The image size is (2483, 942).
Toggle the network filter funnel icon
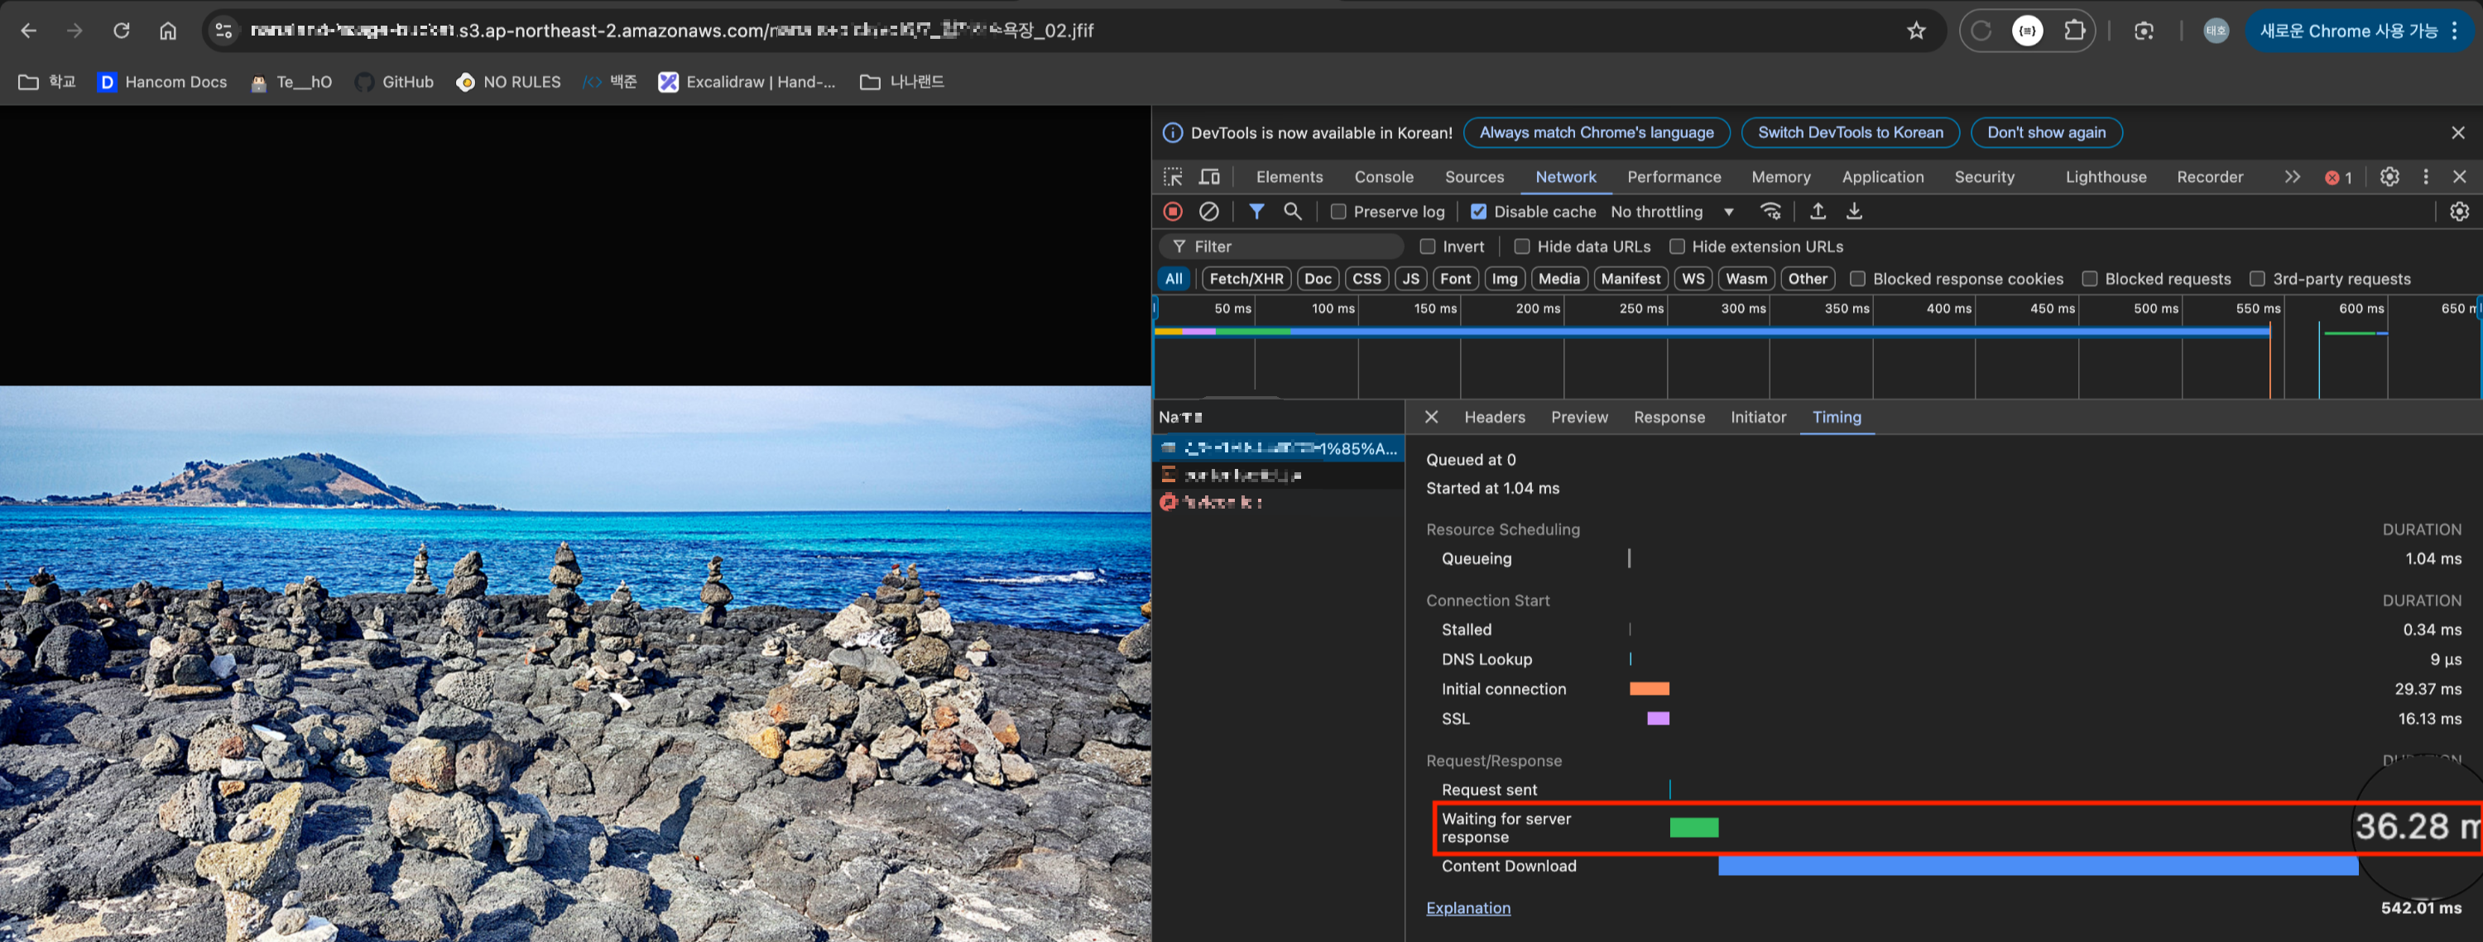pyautogui.click(x=1256, y=211)
